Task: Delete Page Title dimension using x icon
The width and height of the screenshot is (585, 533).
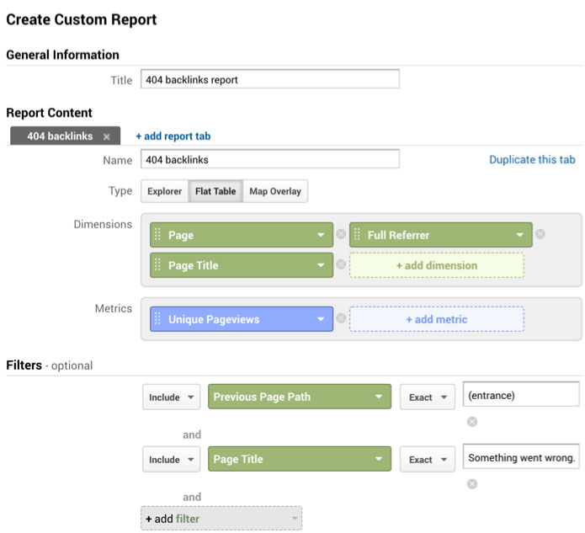Action: (x=341, y=265)
